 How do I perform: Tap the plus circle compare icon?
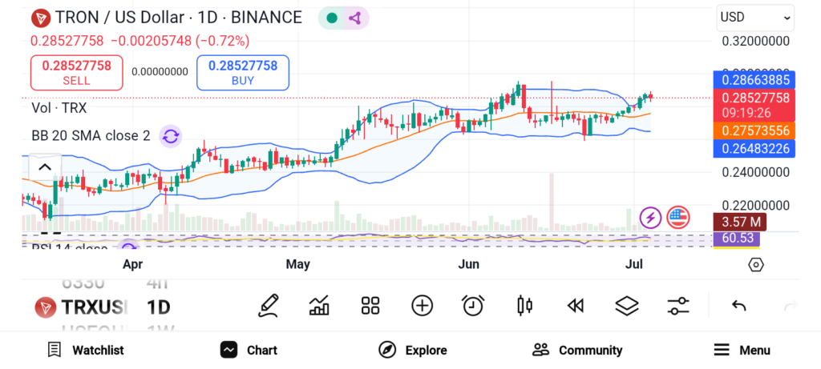(422, 306)
